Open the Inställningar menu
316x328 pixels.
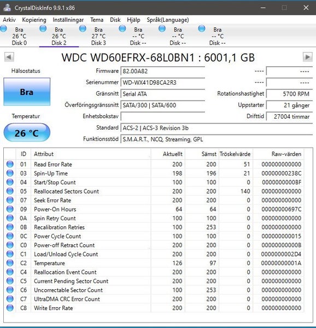[68, 20]
